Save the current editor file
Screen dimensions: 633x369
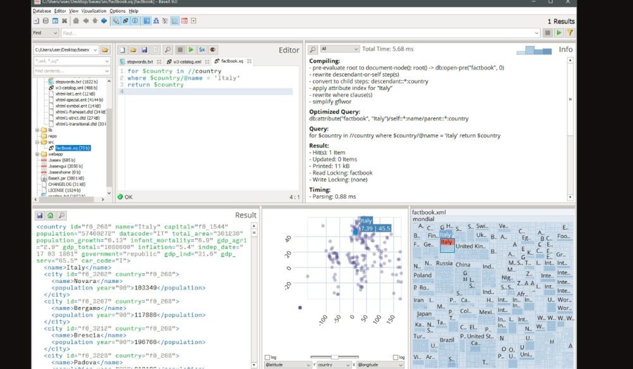coord(144,49)
